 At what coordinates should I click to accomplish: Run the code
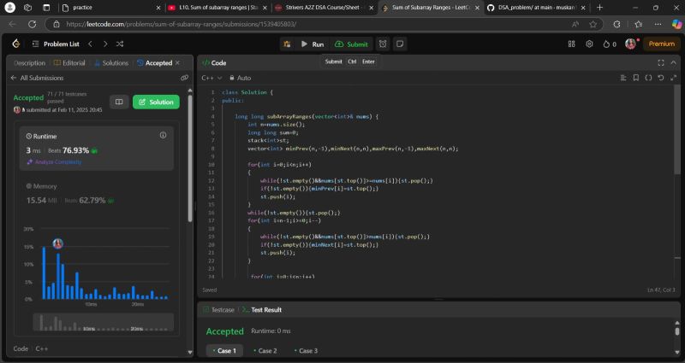click(x=313, y=44)
